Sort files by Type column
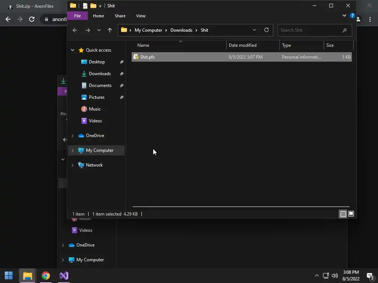This screenshot has width=378, height=283. tap(286, 45)
